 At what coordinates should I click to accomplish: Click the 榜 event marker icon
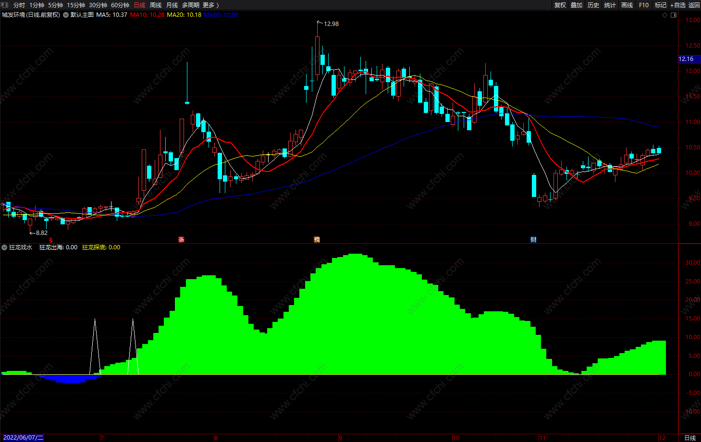tap(317, 239)
